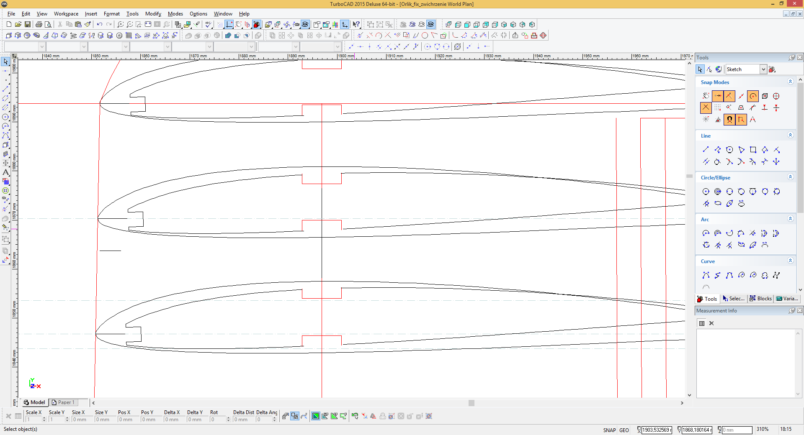Collapse the Snap Modes section
Screen dimensions: 804x435
pos(790,82)
